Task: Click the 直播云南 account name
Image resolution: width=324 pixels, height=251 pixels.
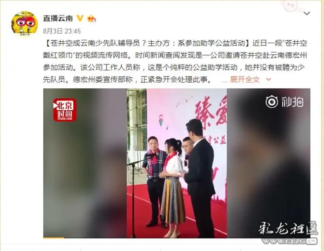Action: tap(58, 18)
